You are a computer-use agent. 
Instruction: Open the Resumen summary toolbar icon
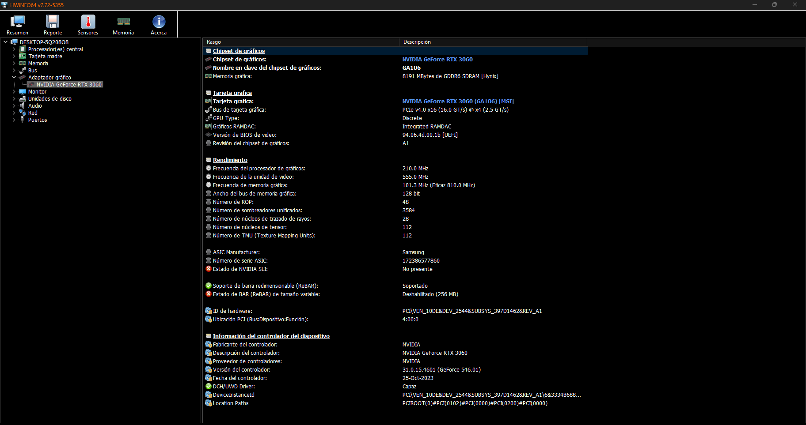pos(18,25)
